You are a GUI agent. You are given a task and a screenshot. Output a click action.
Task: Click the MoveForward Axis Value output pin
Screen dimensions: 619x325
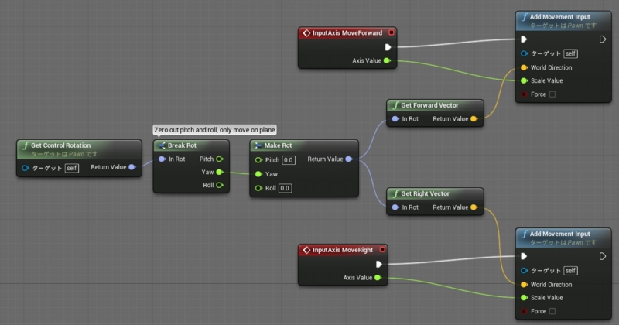387,60
